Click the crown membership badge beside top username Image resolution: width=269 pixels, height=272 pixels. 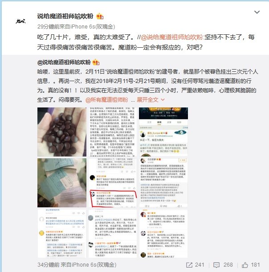(x=100, y=16)
